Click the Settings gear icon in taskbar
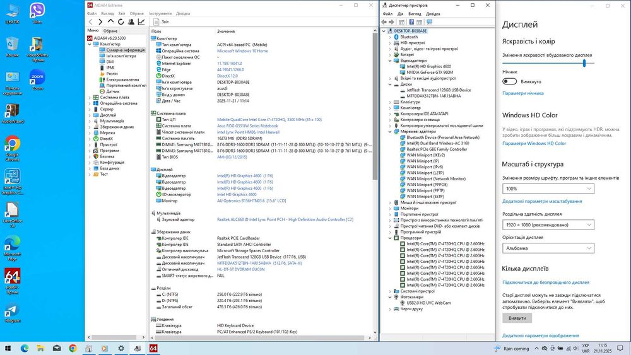Viewport: 631px width, 355px height. click(121, 348)
